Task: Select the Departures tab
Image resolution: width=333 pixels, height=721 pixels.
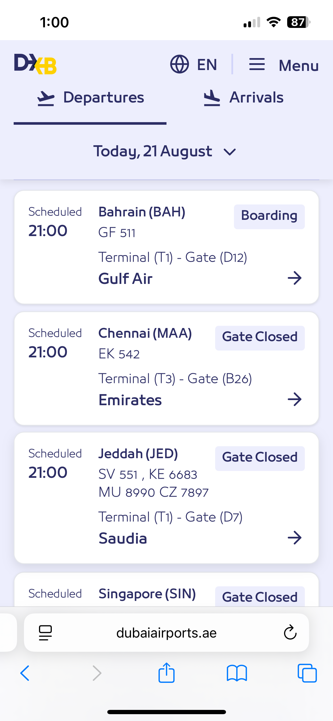Action: [91, 98]
